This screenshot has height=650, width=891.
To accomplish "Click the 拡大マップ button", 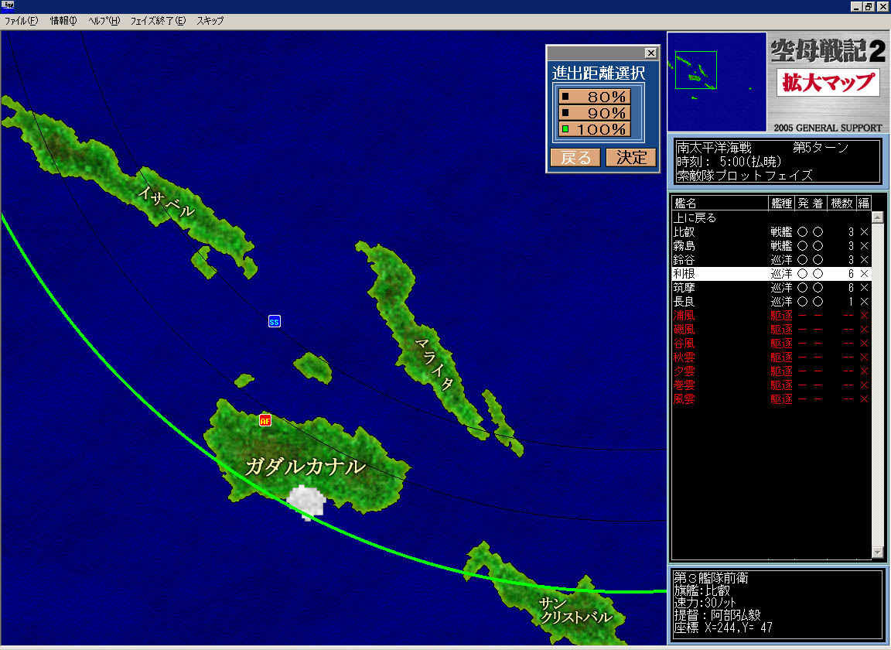I will (x=828, y=83).
